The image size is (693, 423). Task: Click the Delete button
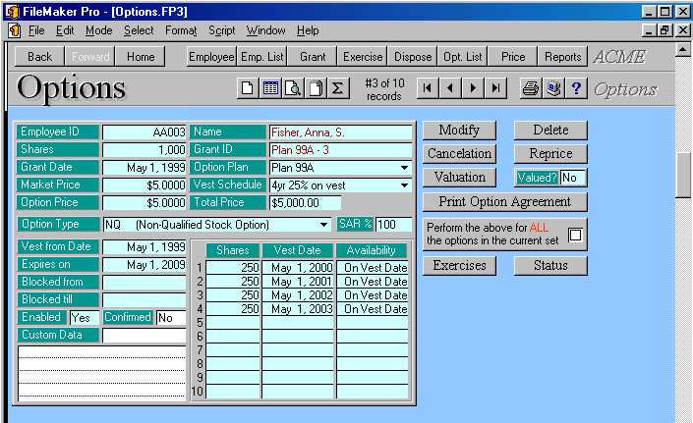(550, 131)
